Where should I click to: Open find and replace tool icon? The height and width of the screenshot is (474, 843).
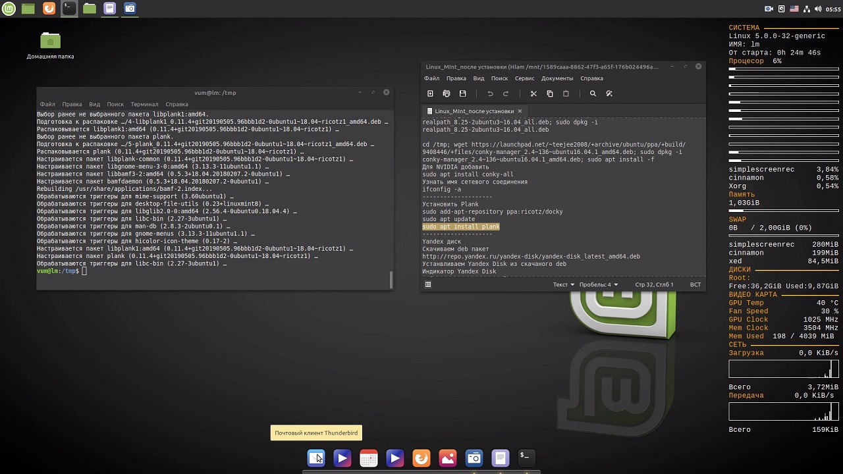click(609, 93)
